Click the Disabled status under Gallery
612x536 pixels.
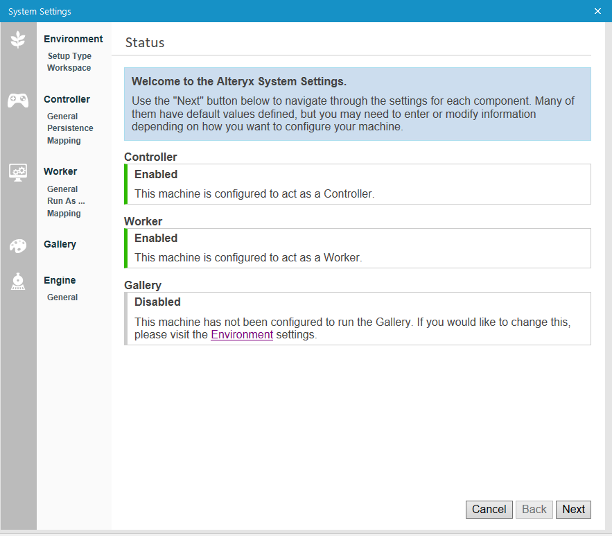158,302
